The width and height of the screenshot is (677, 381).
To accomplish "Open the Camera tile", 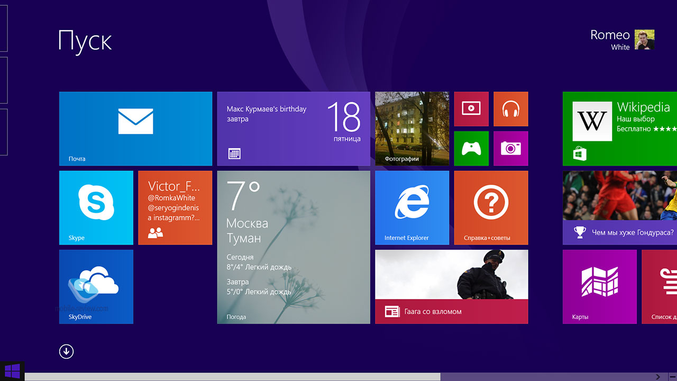I will 511,149.
